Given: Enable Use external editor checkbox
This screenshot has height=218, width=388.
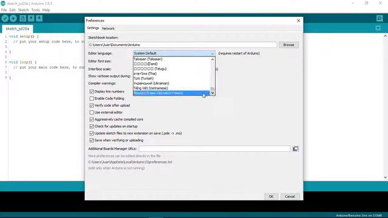Looking at the screenshot, I should 92,112.
